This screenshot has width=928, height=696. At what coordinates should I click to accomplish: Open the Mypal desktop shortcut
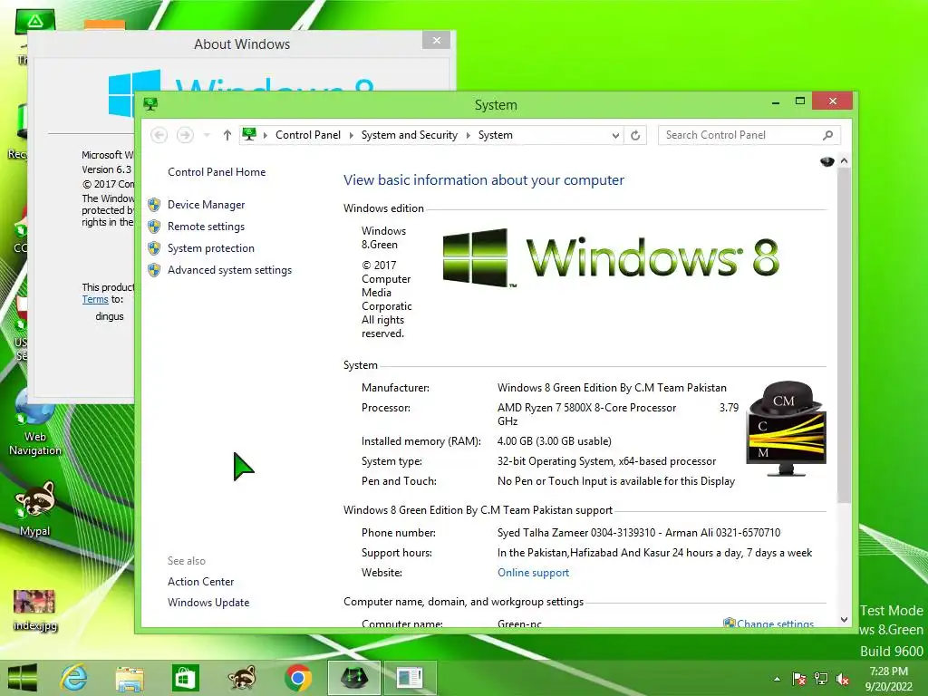click(x=35, y=508)
